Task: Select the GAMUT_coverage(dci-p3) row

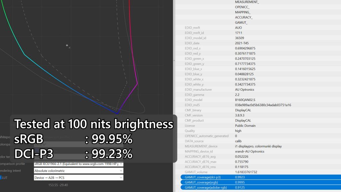Action: click(261, 177)
